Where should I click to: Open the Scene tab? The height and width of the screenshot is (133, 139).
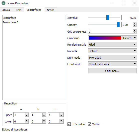coord(51,10)
